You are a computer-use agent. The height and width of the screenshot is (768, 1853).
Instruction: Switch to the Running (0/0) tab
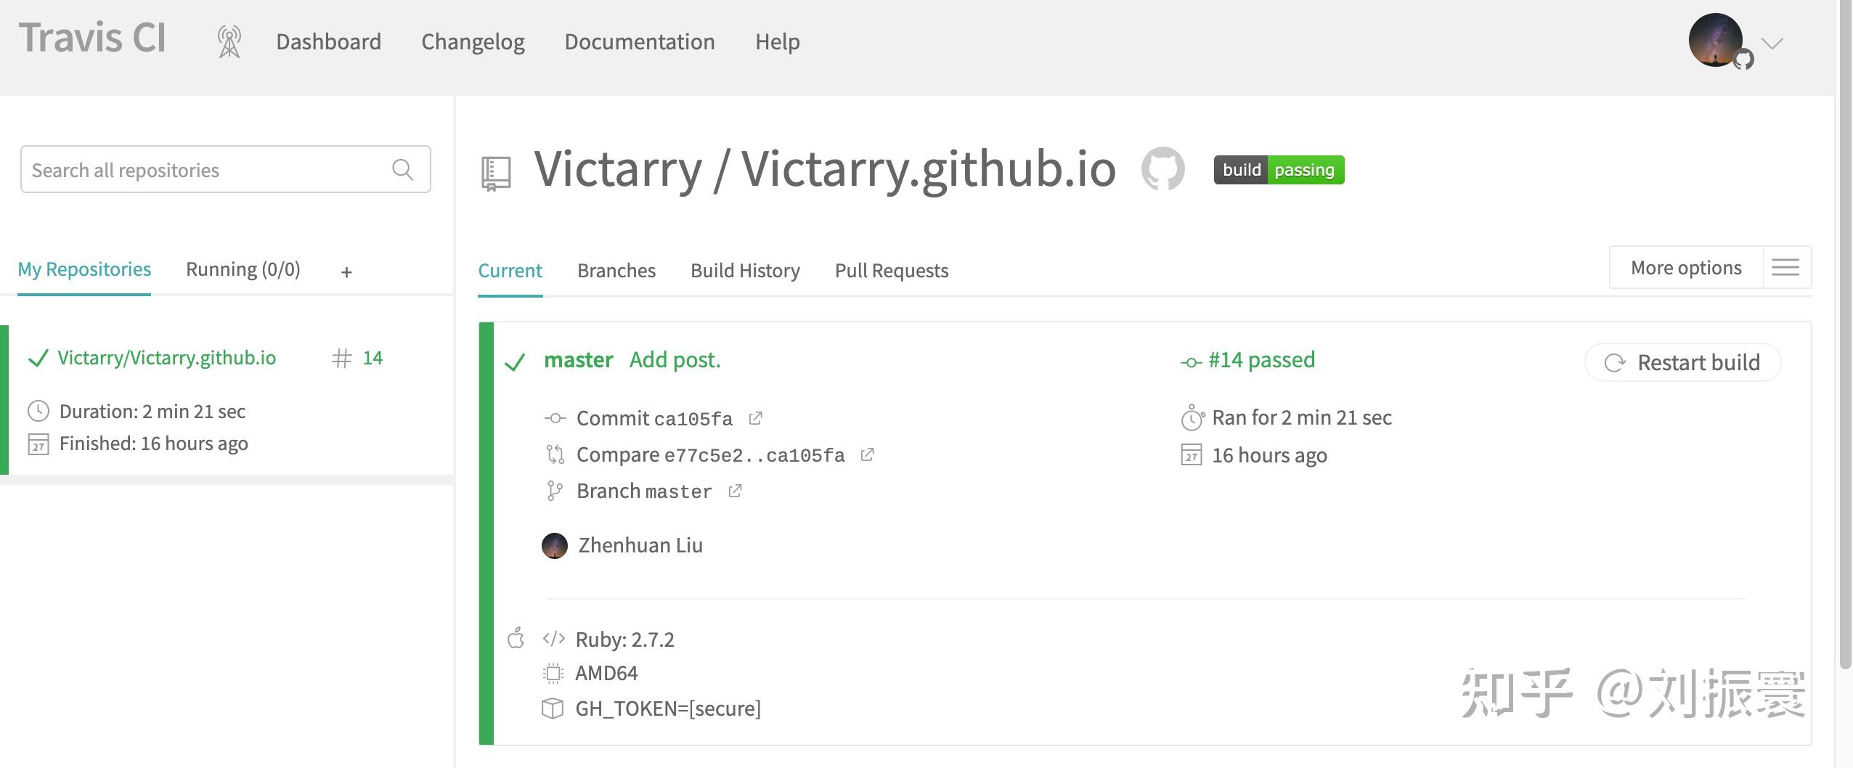243,269
